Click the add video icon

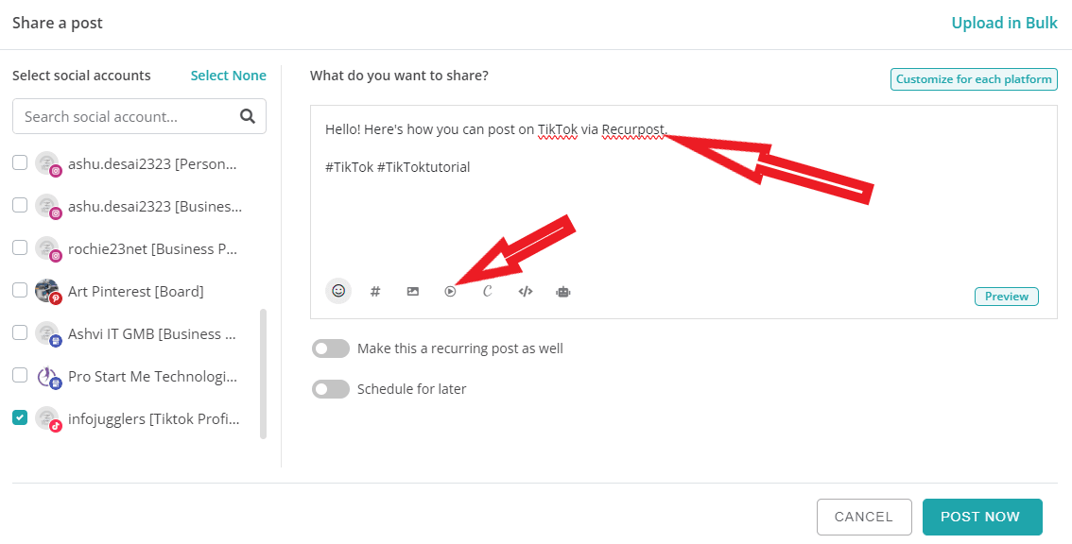451,292
